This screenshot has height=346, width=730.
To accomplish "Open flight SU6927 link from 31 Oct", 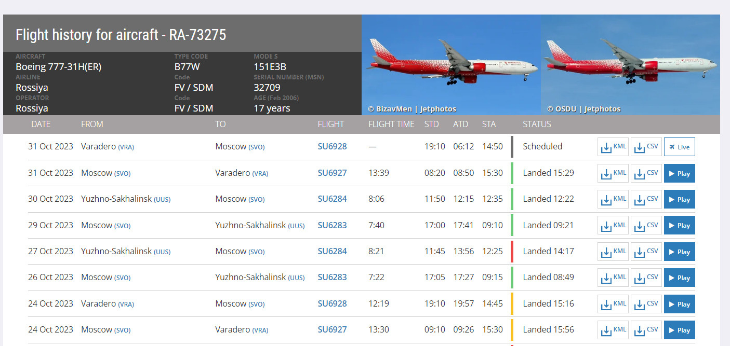I will point(332,173).
